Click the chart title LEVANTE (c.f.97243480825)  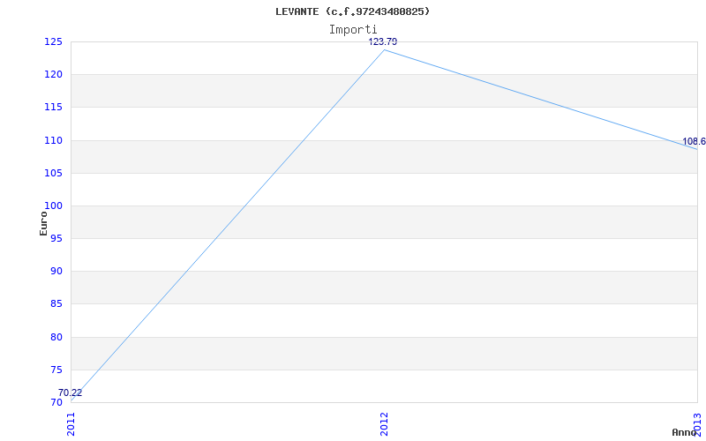click(x=352, y=11)
